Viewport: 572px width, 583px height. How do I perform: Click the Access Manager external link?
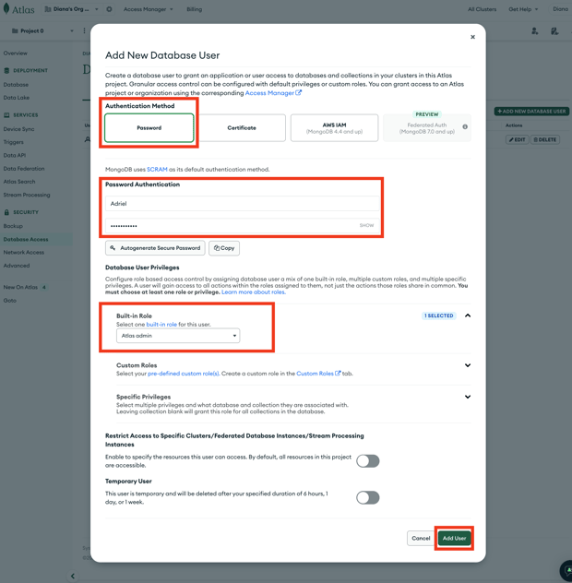click(x=273, y=93)
